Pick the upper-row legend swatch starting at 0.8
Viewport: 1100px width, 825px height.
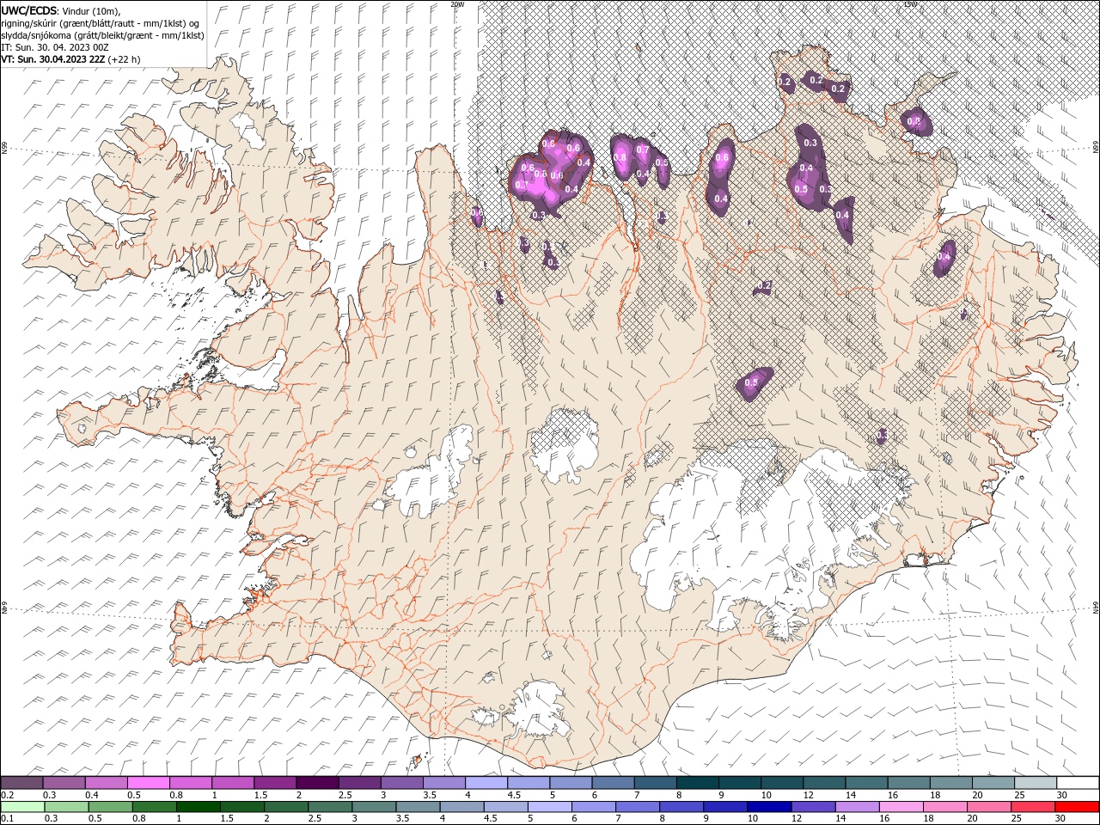(191, 783)
